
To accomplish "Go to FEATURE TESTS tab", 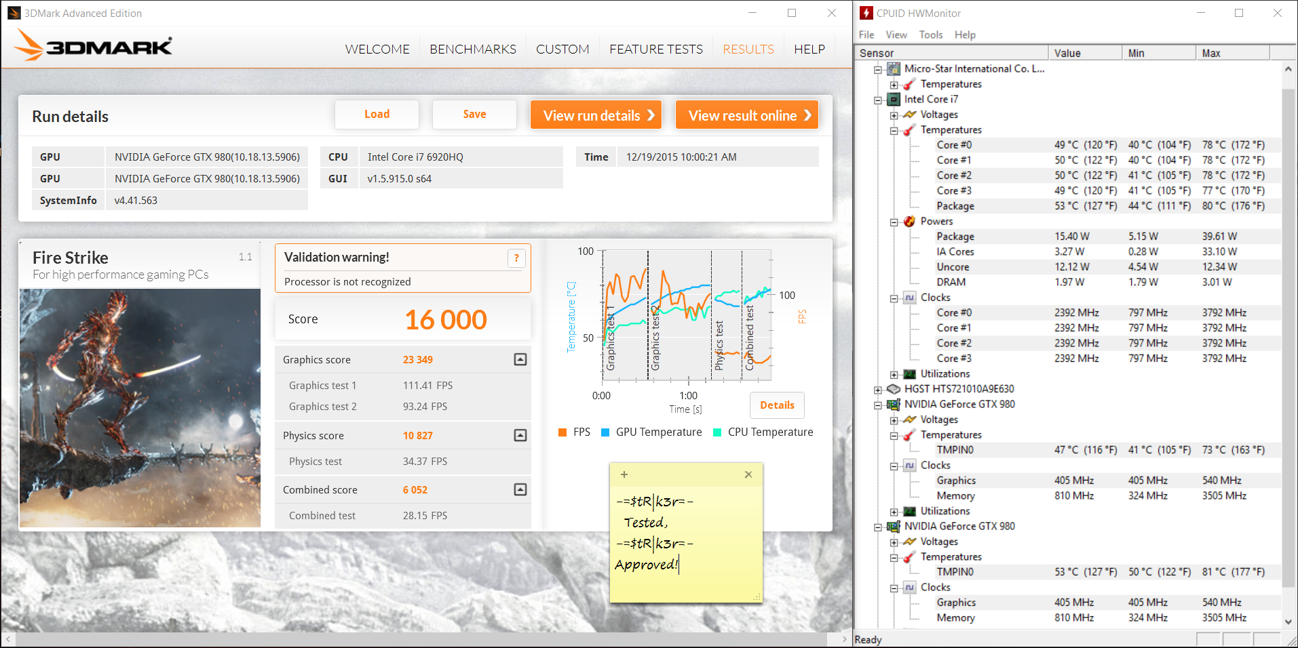I will (x=656, y=49).
